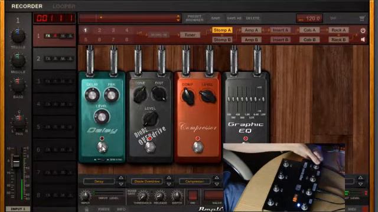Select the Amp A module
Image resolution: width=378 pixels, height=212 pixels.
(x=252, y=30)
